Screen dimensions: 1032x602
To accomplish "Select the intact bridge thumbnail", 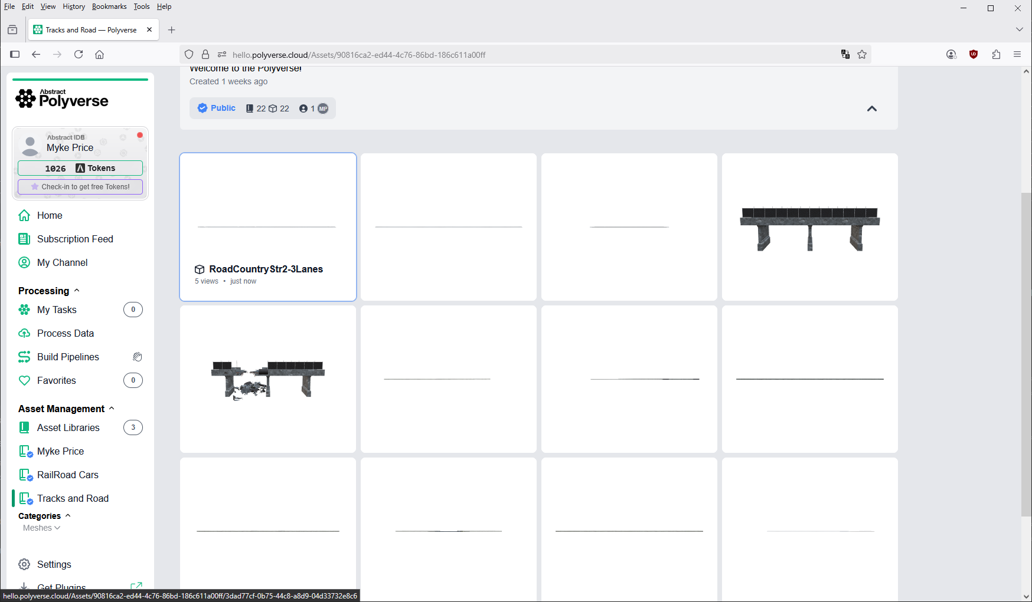I will tap(809, 227).
